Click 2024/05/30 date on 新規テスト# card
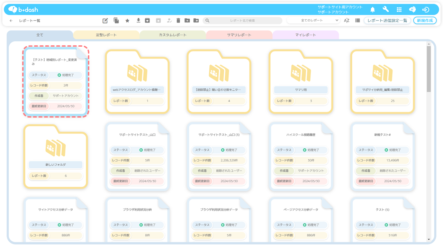The width and height of the screenshot is (443, 249). point(392,181)
